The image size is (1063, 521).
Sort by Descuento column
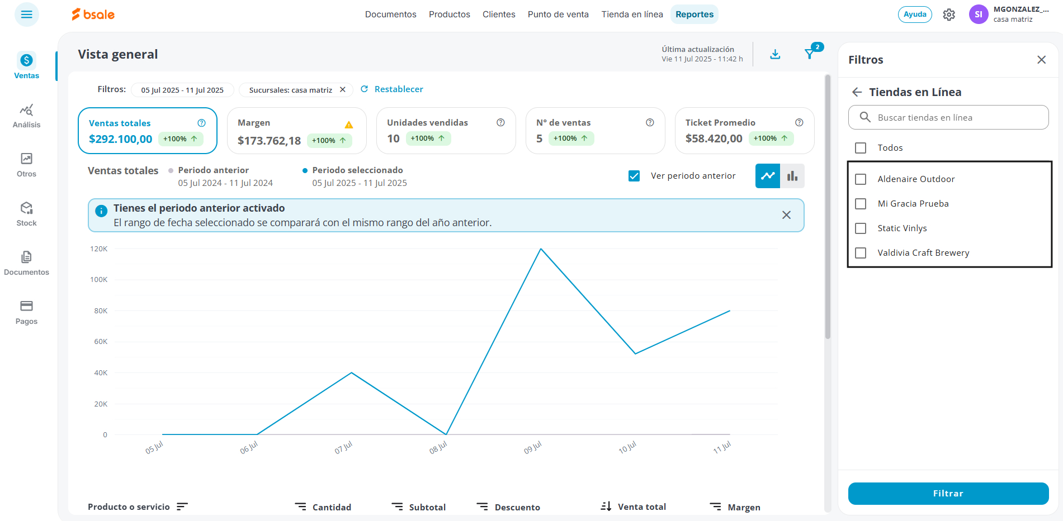point(508,507)
